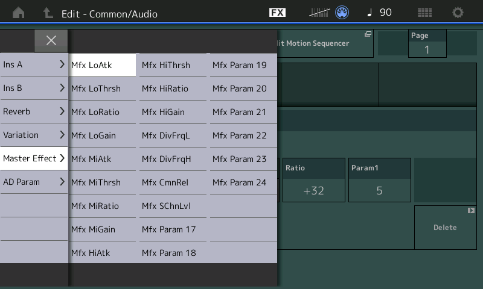Open the settings gear icon

(x=458, y=13)
